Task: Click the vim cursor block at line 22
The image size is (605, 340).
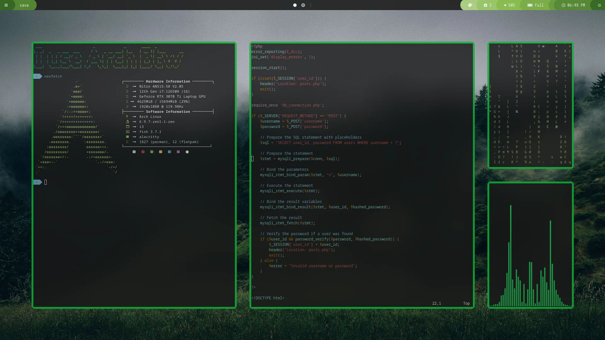Action: coord(252,159)
